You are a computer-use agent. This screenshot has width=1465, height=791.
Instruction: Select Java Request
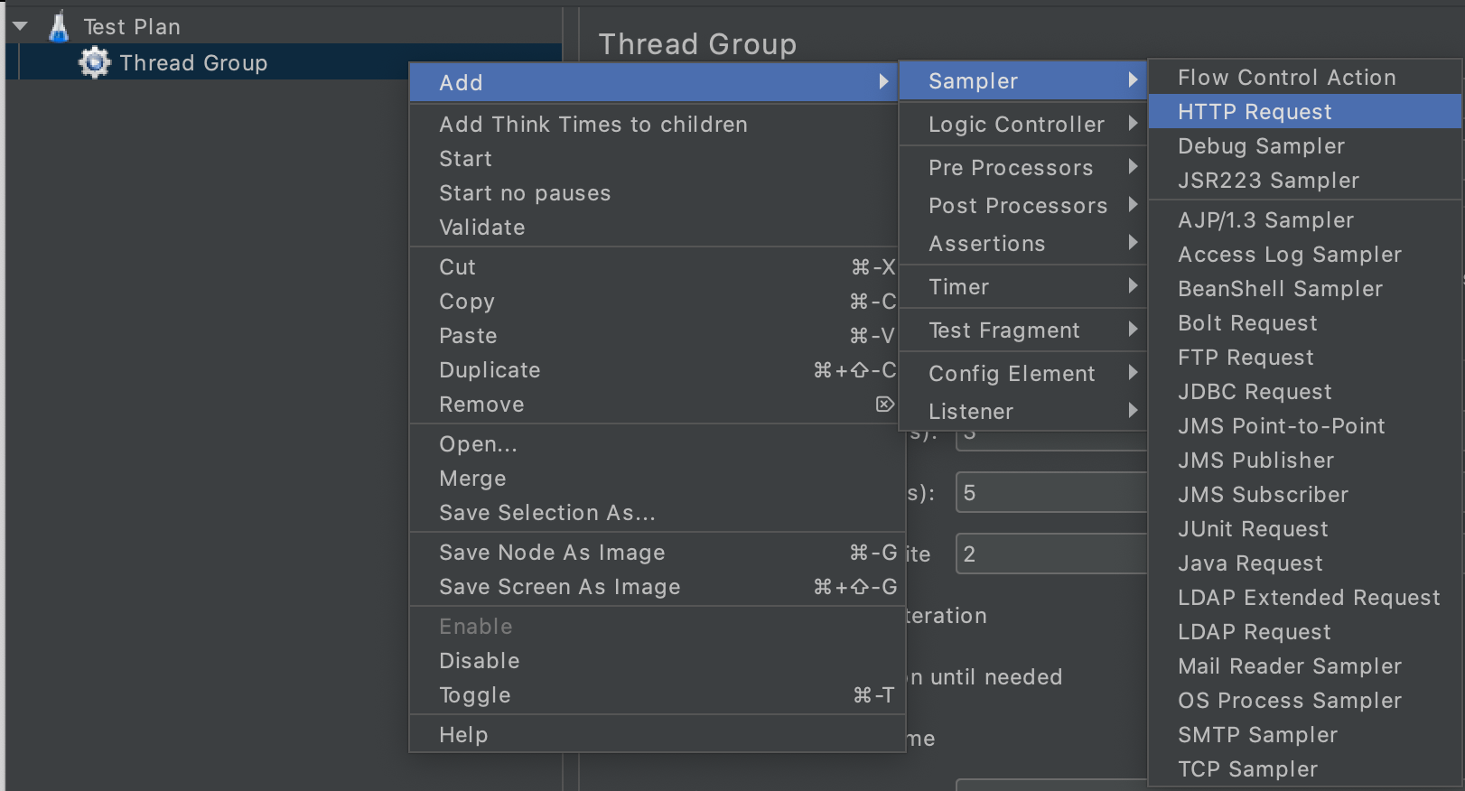click(x=1305, y=563)
